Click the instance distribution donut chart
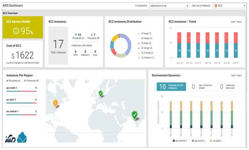249x150 pixels. click(121, 46)
